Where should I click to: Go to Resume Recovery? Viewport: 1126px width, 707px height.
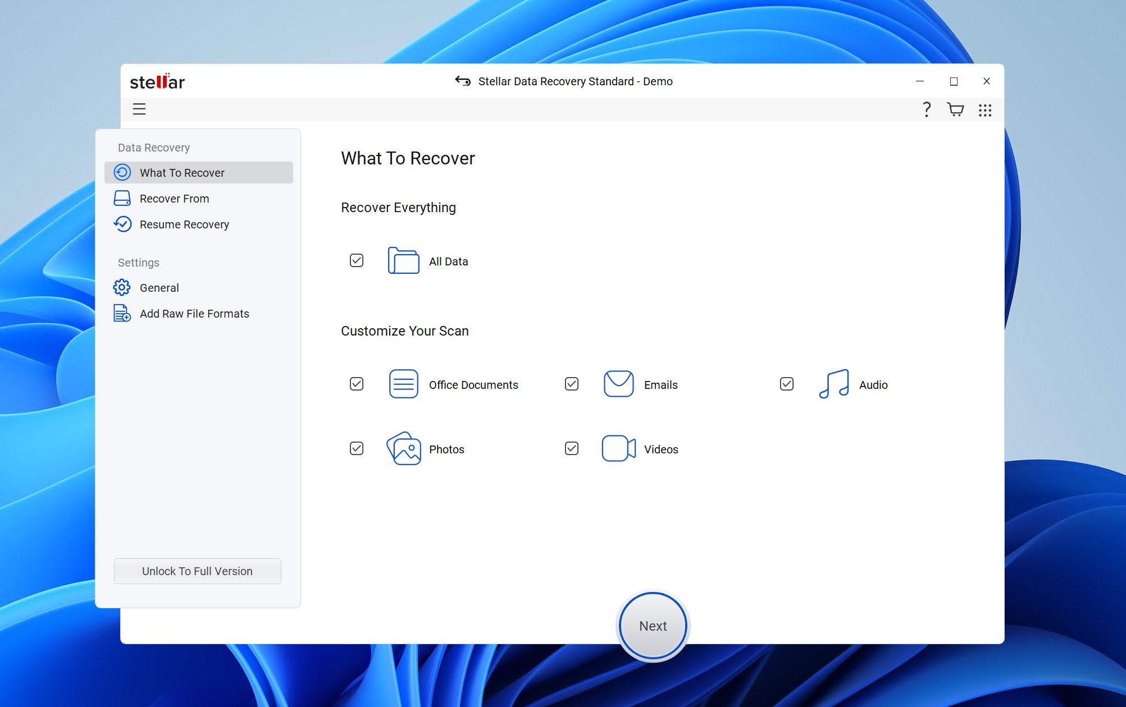coord(198,224)
